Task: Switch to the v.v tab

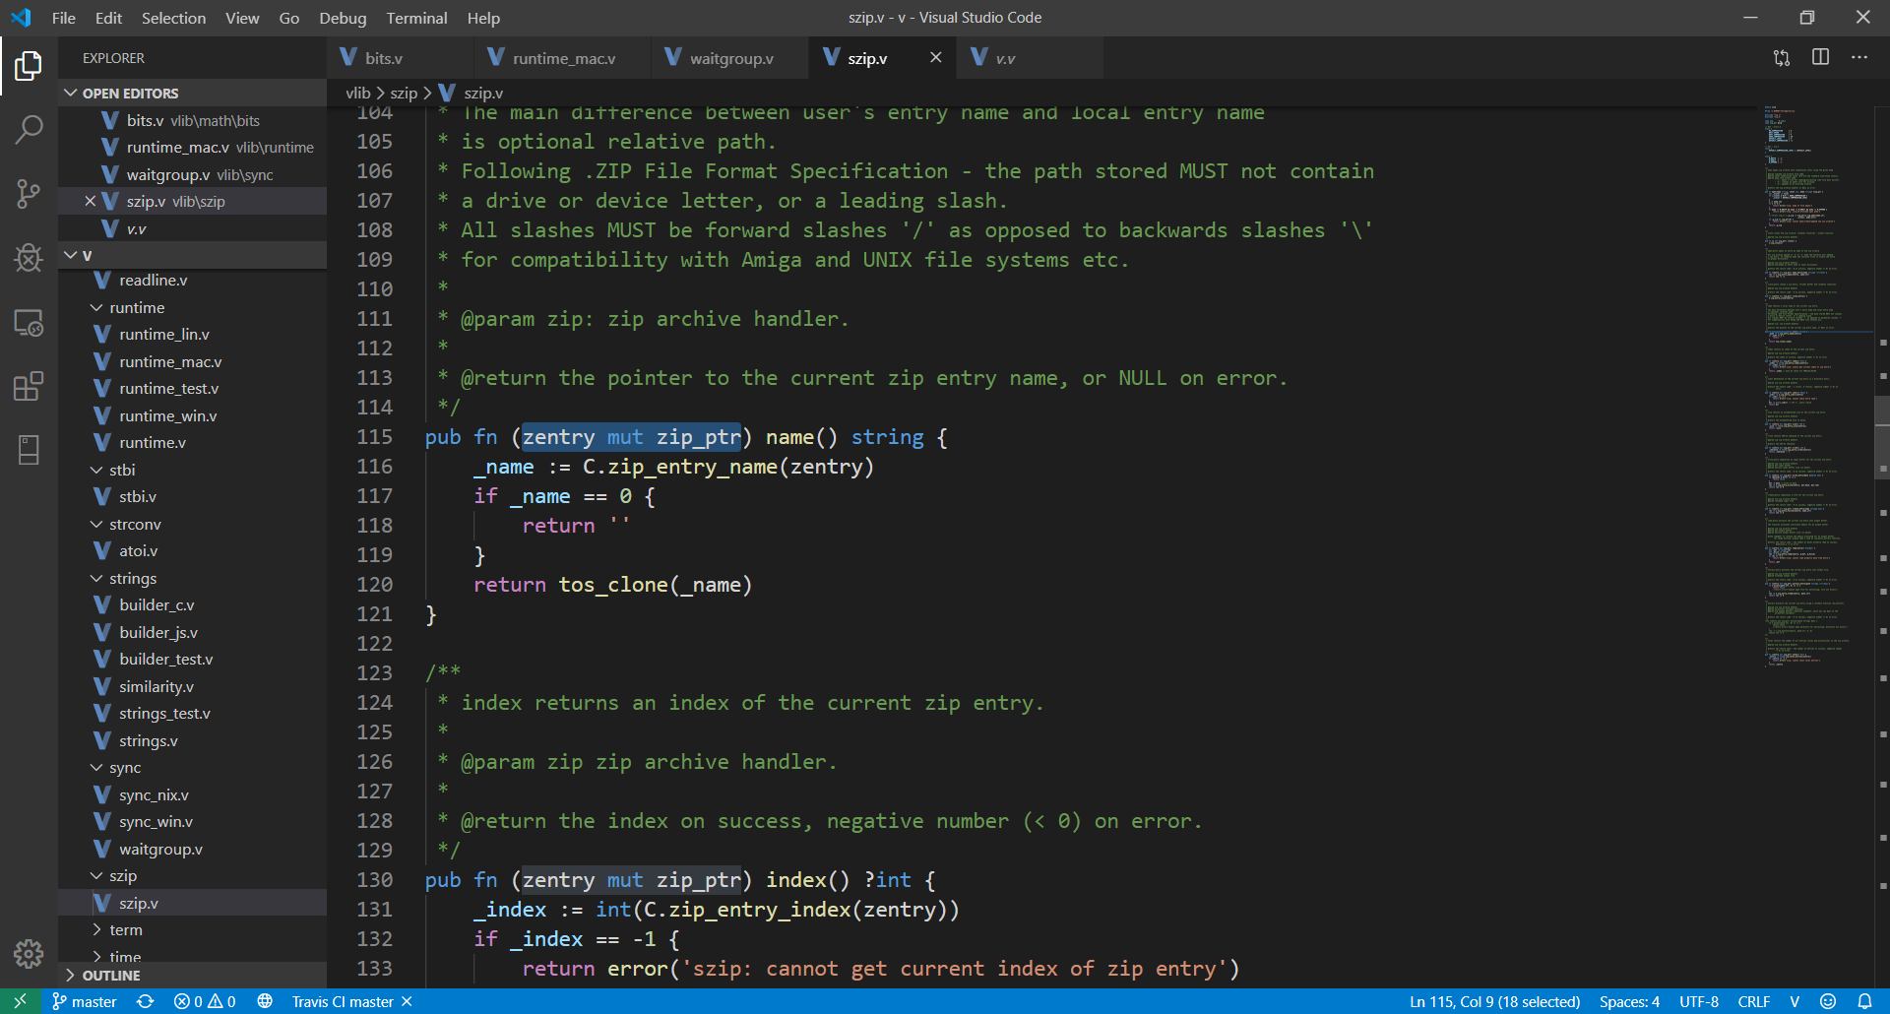Action: 1030,58
